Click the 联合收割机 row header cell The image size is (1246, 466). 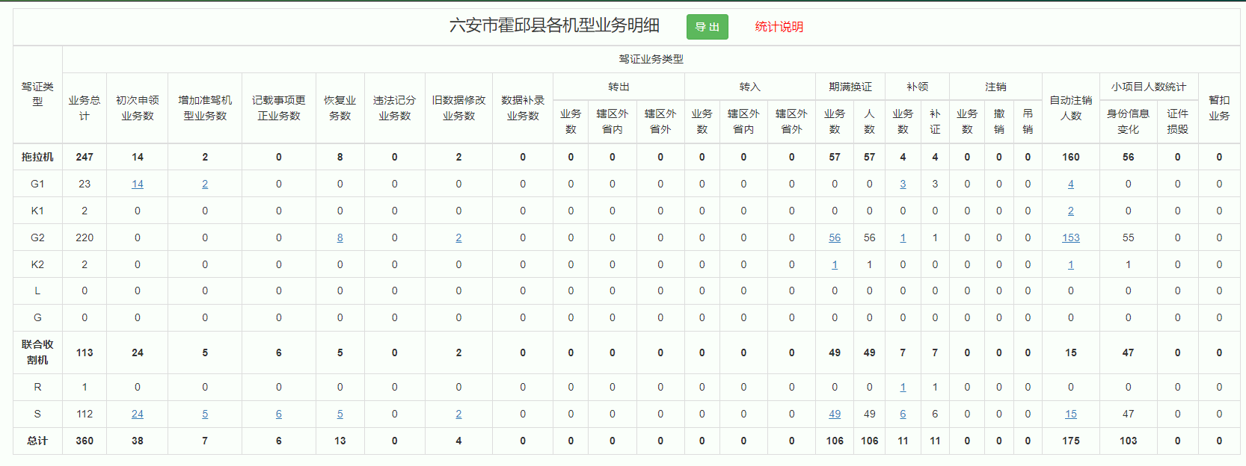[37, 352]
